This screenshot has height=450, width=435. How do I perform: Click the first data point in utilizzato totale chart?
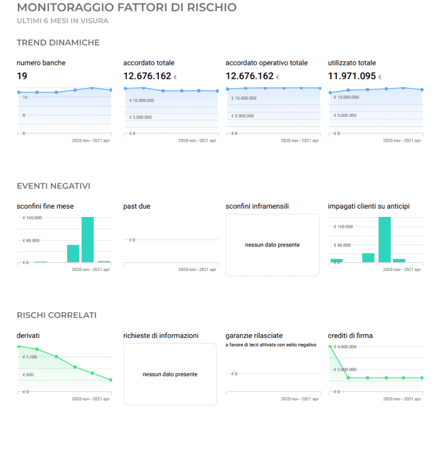(329, 92)
